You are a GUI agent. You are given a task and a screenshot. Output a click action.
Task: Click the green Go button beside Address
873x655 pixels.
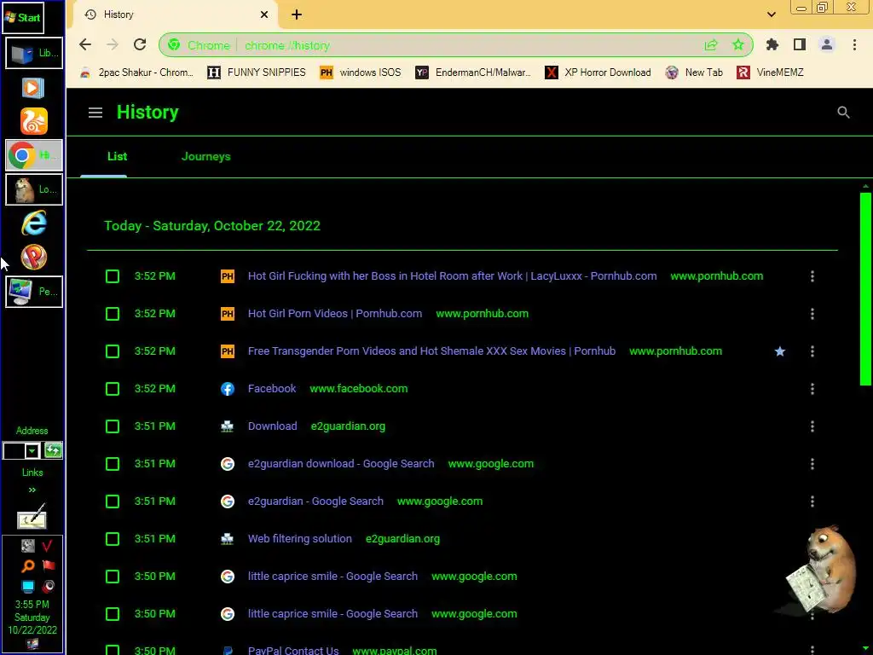pos(54,450)
